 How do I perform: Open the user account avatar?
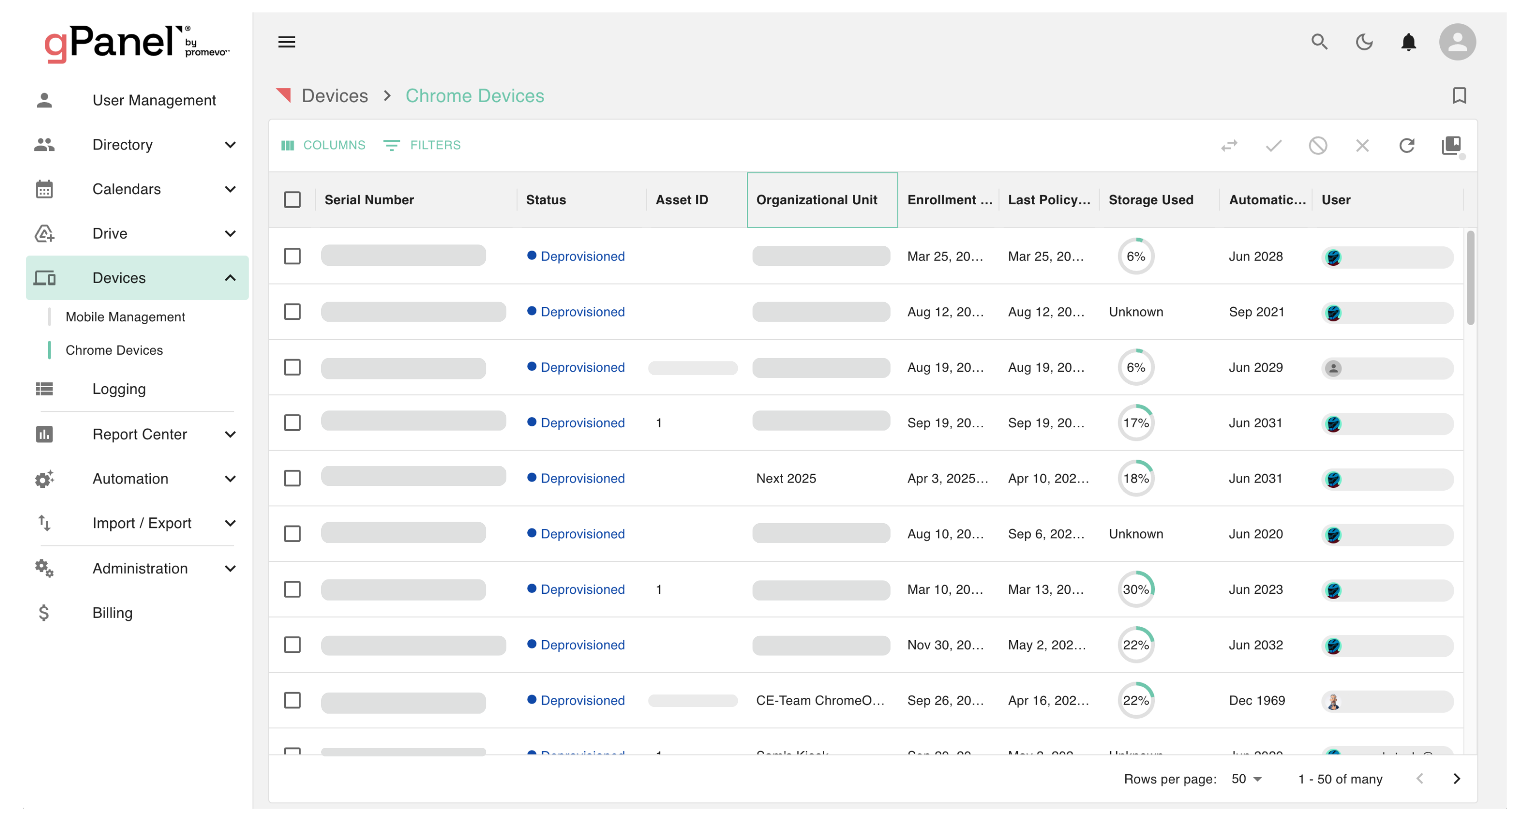coord(1457,42)
